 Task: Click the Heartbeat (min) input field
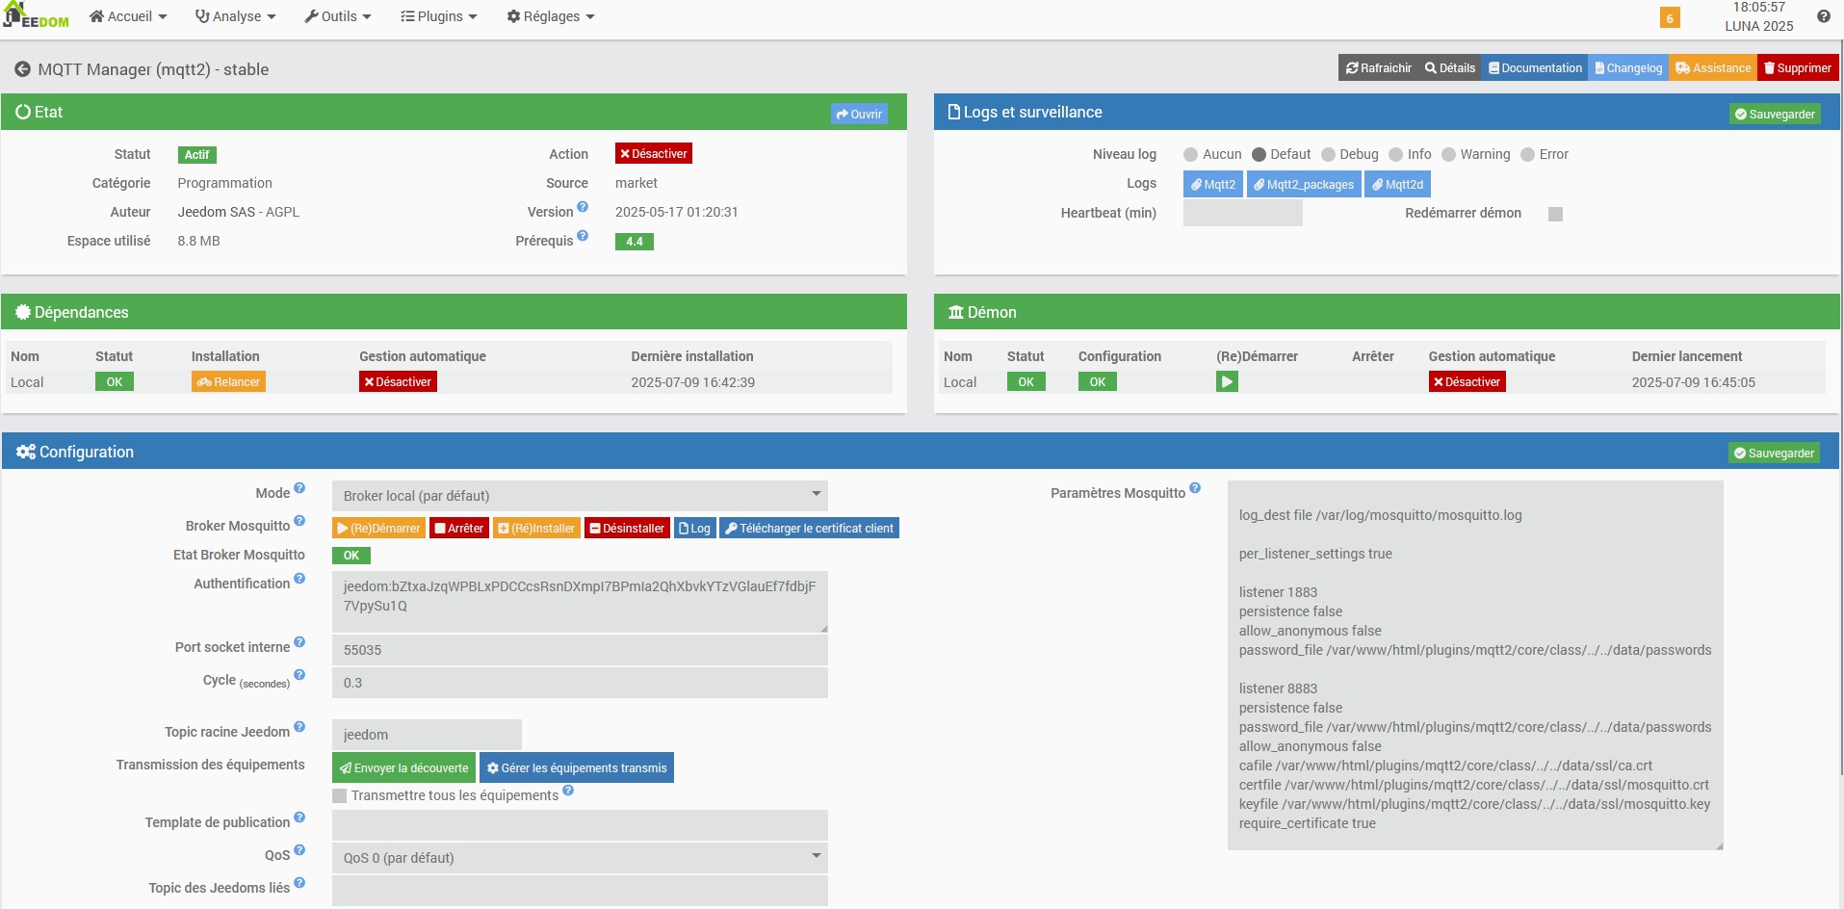1242,213
